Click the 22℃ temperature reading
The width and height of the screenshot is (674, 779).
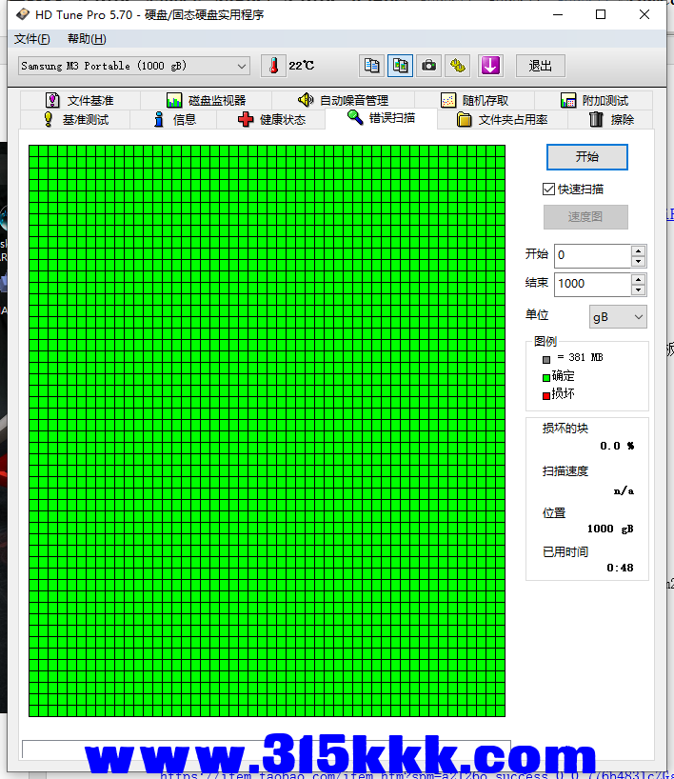pyautogui.click(x=302, y=66)
